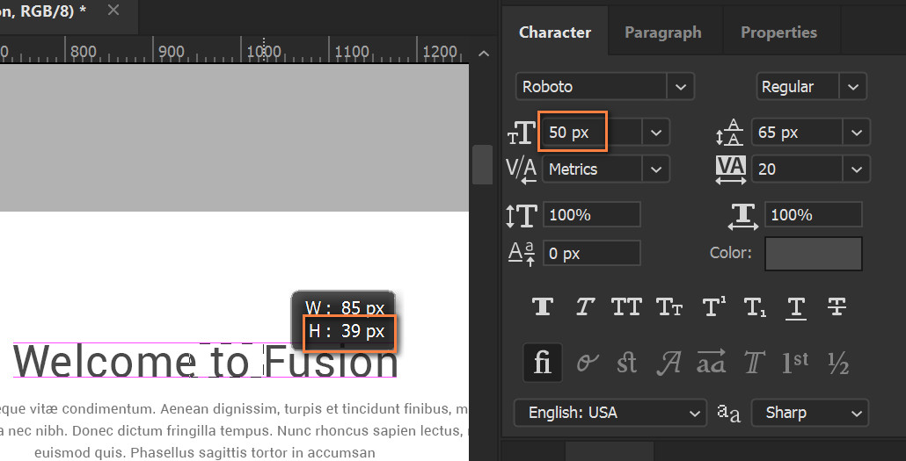906x461 pixels.
Task: Toggle Underline style
Action: pos(796,308)
